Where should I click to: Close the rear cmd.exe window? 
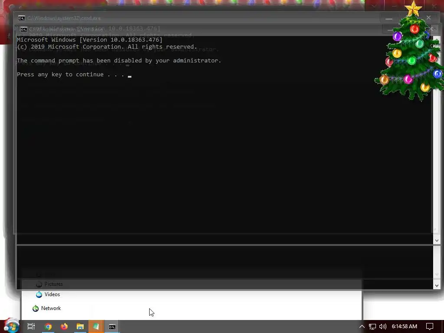tap(429, 18)
